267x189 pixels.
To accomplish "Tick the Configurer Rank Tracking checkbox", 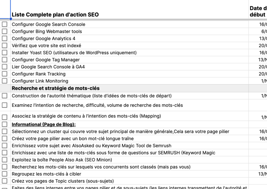I will coord(5,74).
